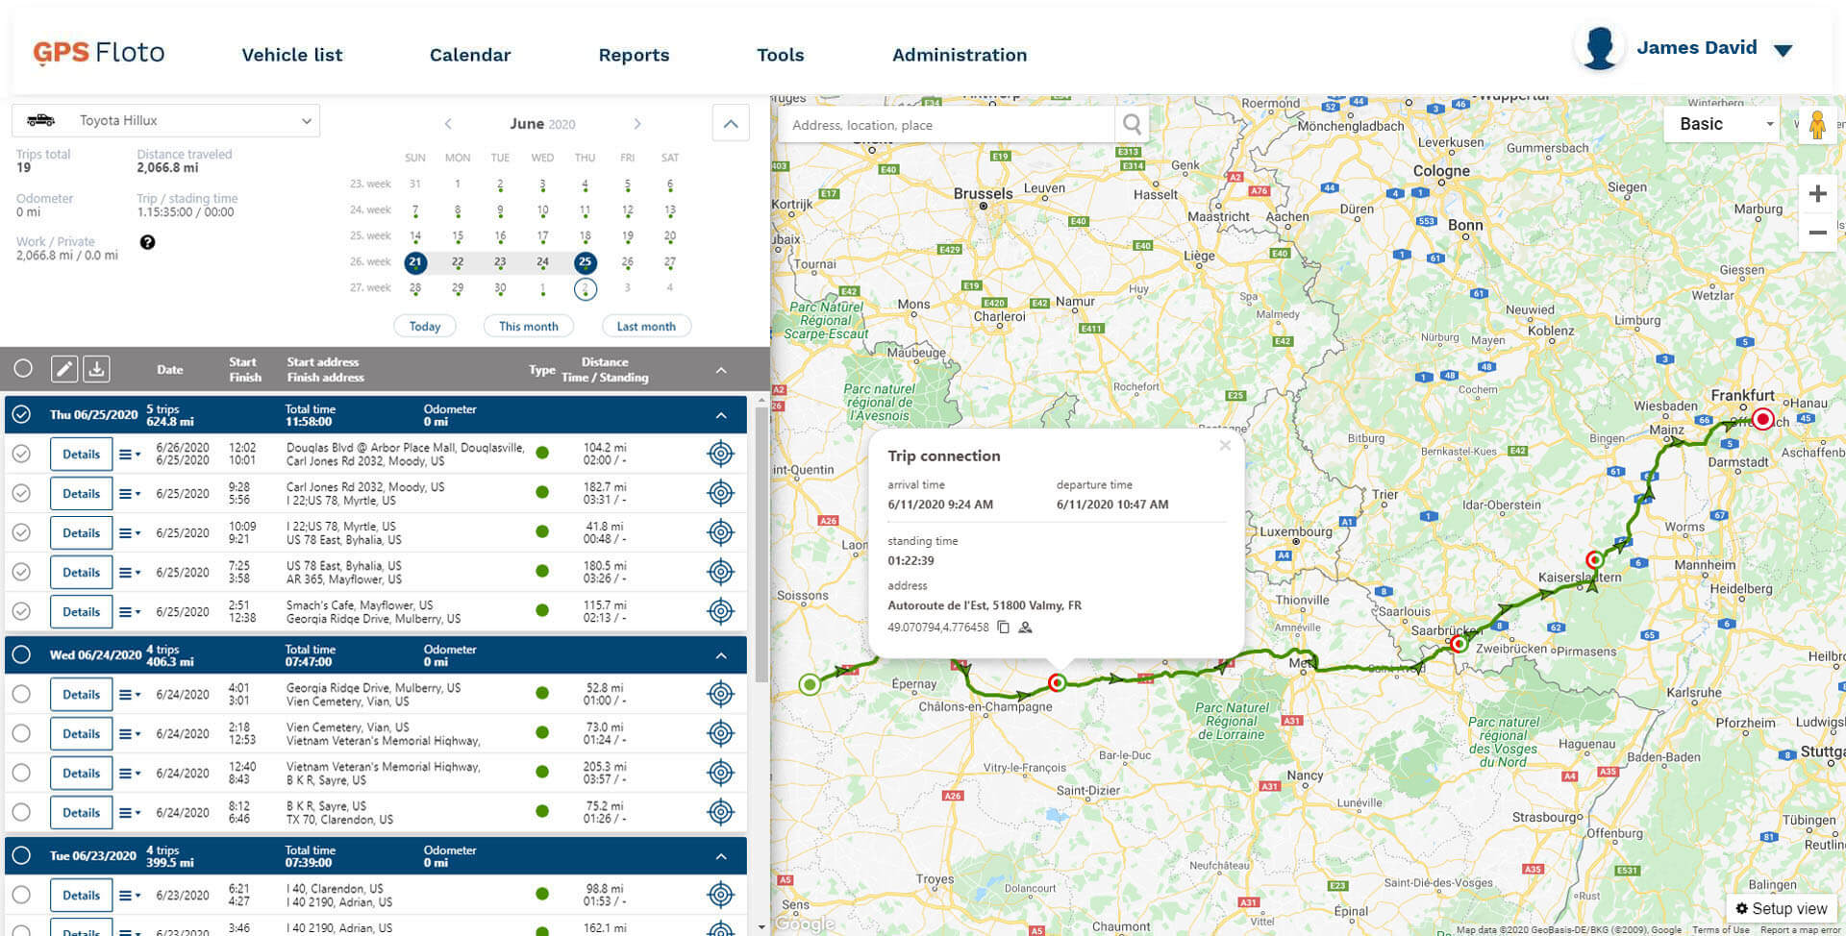Screen dimensions: 1846x936
Task: Click the red stop marker near Châlons-en-Champagne
Action: (1058, 682)
